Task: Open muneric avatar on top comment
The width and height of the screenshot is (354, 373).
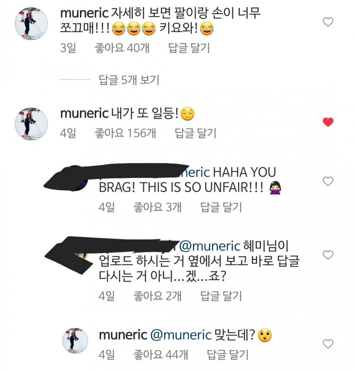Action: 31,24
